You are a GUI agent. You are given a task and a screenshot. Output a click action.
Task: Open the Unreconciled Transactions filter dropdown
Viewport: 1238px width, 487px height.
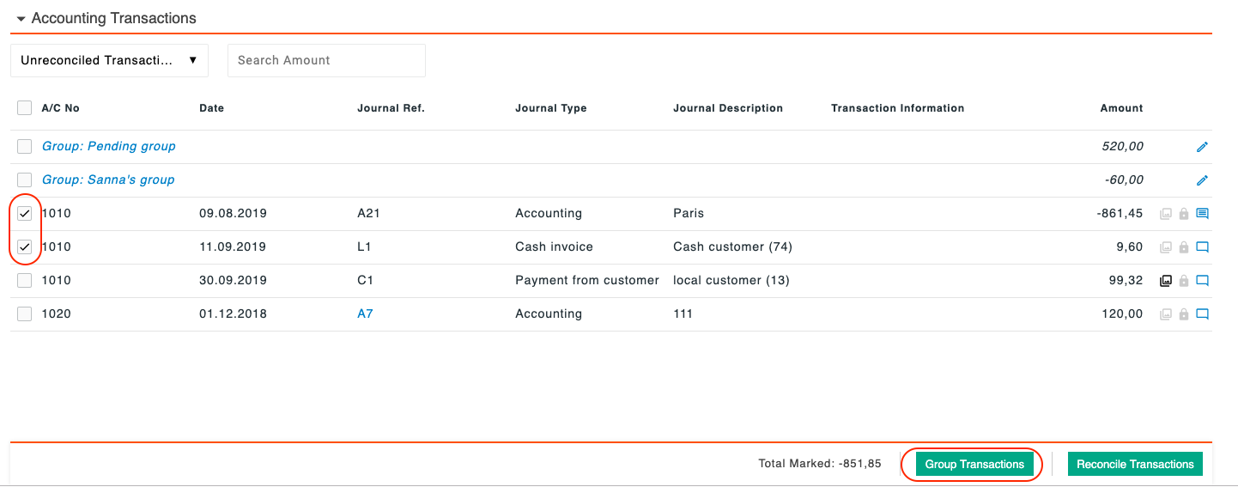tap(109, 60)
